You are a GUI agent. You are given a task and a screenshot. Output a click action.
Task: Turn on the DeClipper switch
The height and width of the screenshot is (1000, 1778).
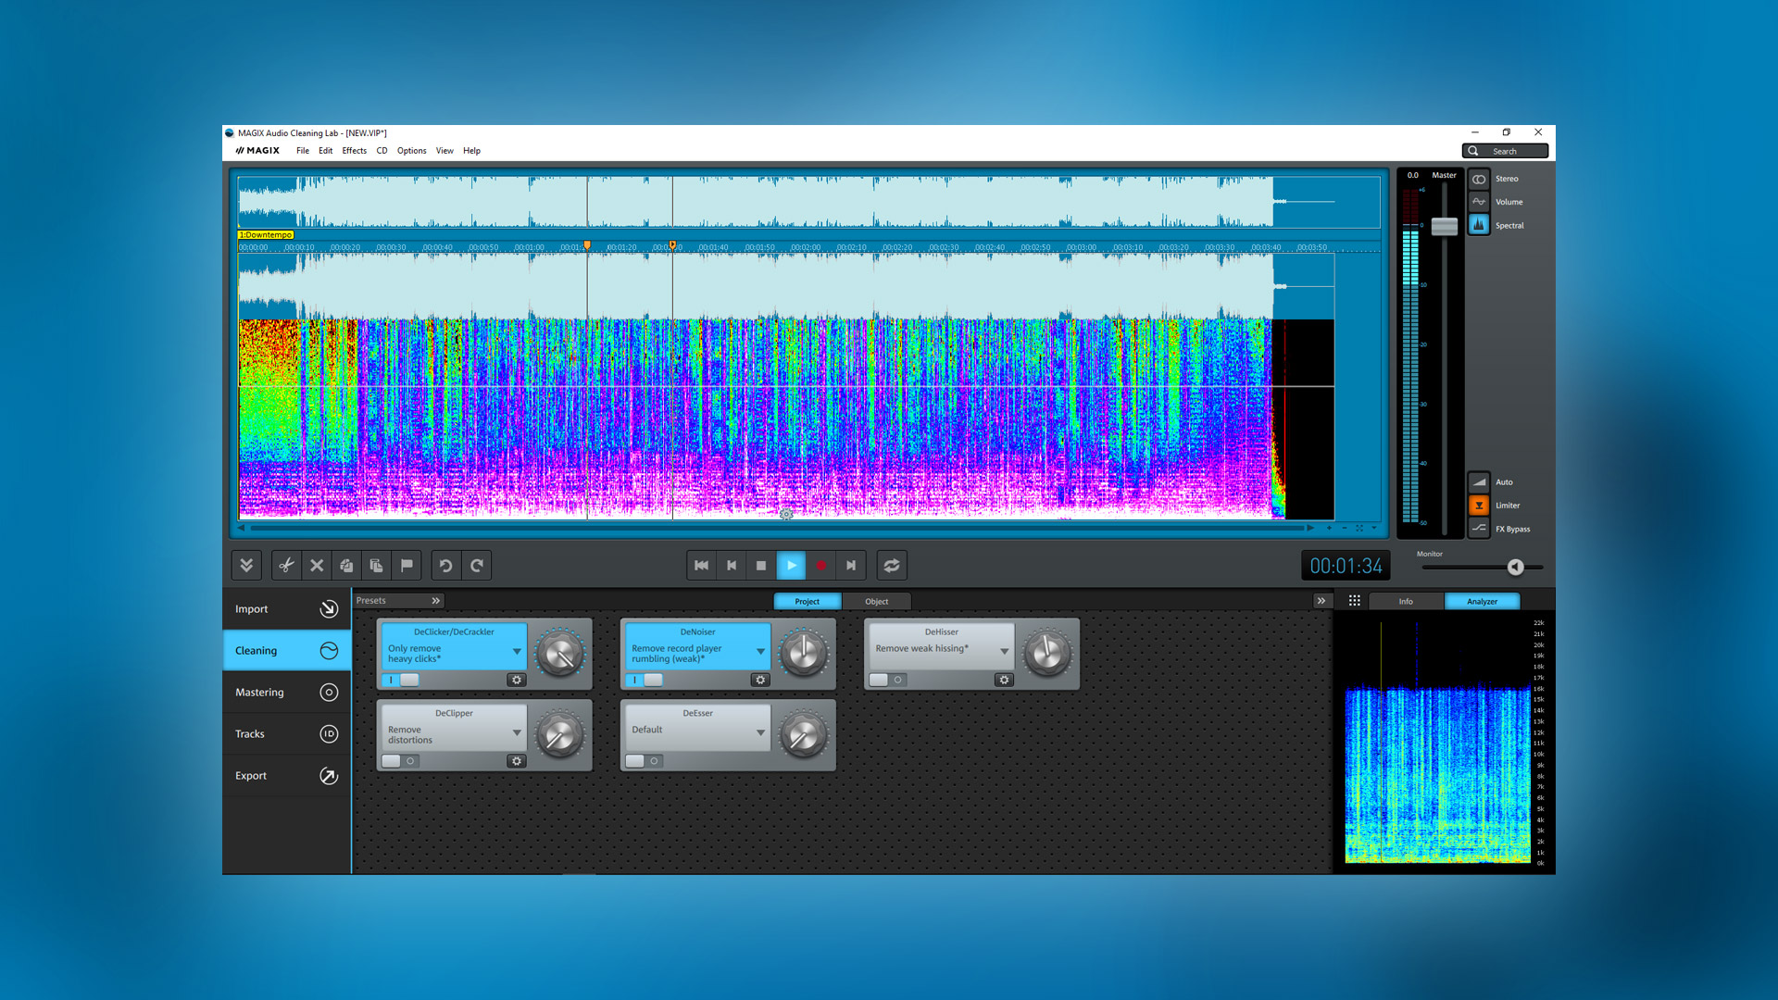click(x=400, y=761)
